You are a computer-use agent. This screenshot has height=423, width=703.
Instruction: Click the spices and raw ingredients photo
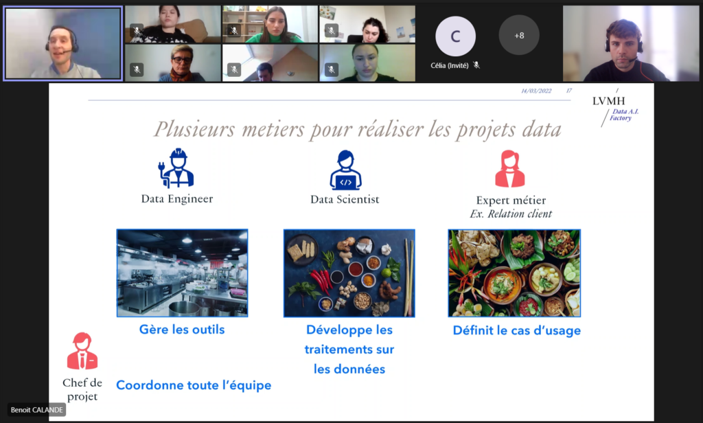coord(349,273)
